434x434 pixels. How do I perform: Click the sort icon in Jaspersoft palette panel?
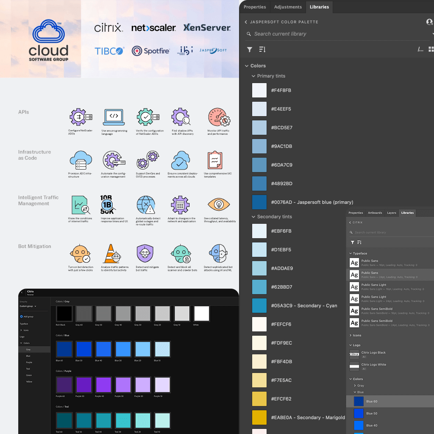262,50
